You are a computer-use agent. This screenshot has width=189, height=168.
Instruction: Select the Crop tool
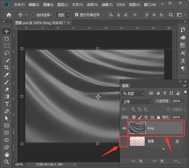point(6,68)
